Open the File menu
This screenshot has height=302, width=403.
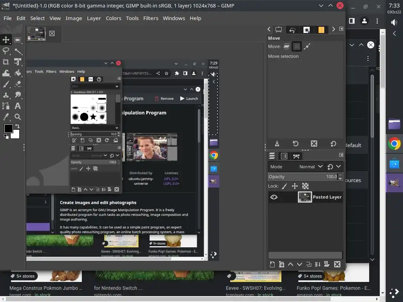pos(7,18)
